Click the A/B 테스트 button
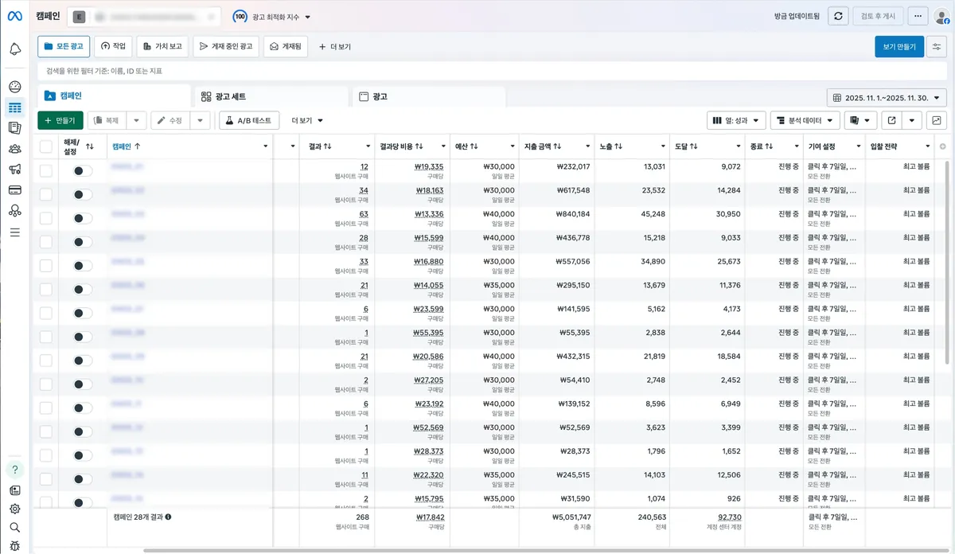This screenshot has width=955, height=554. coord(249,120)
